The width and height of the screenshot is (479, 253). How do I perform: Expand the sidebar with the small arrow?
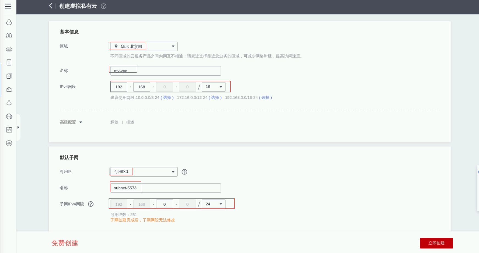(18, 127)
